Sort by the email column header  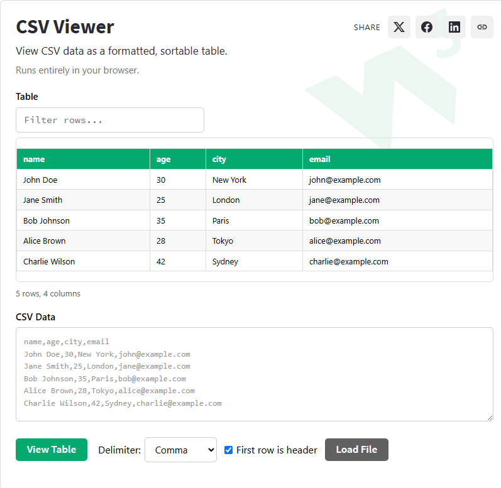pos(397,159)
